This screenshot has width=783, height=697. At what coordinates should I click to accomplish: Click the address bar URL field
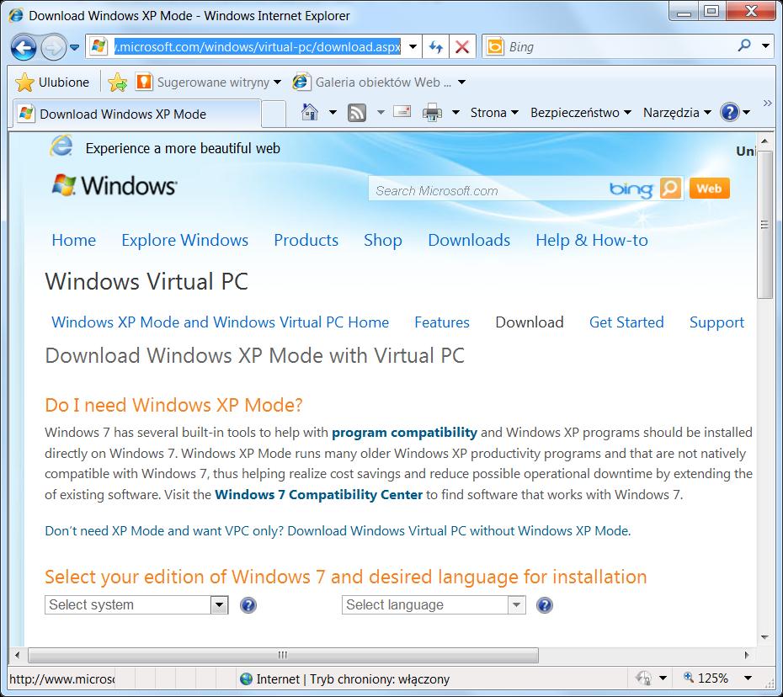click(257, 47)
